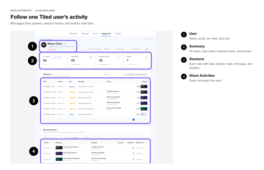Image resolution: width=264 pixels, height=170 pixels.
Task: Open Q4 Pricing Deep Dive thumbnail in Share Activities
Action: [x=59, y=153]
